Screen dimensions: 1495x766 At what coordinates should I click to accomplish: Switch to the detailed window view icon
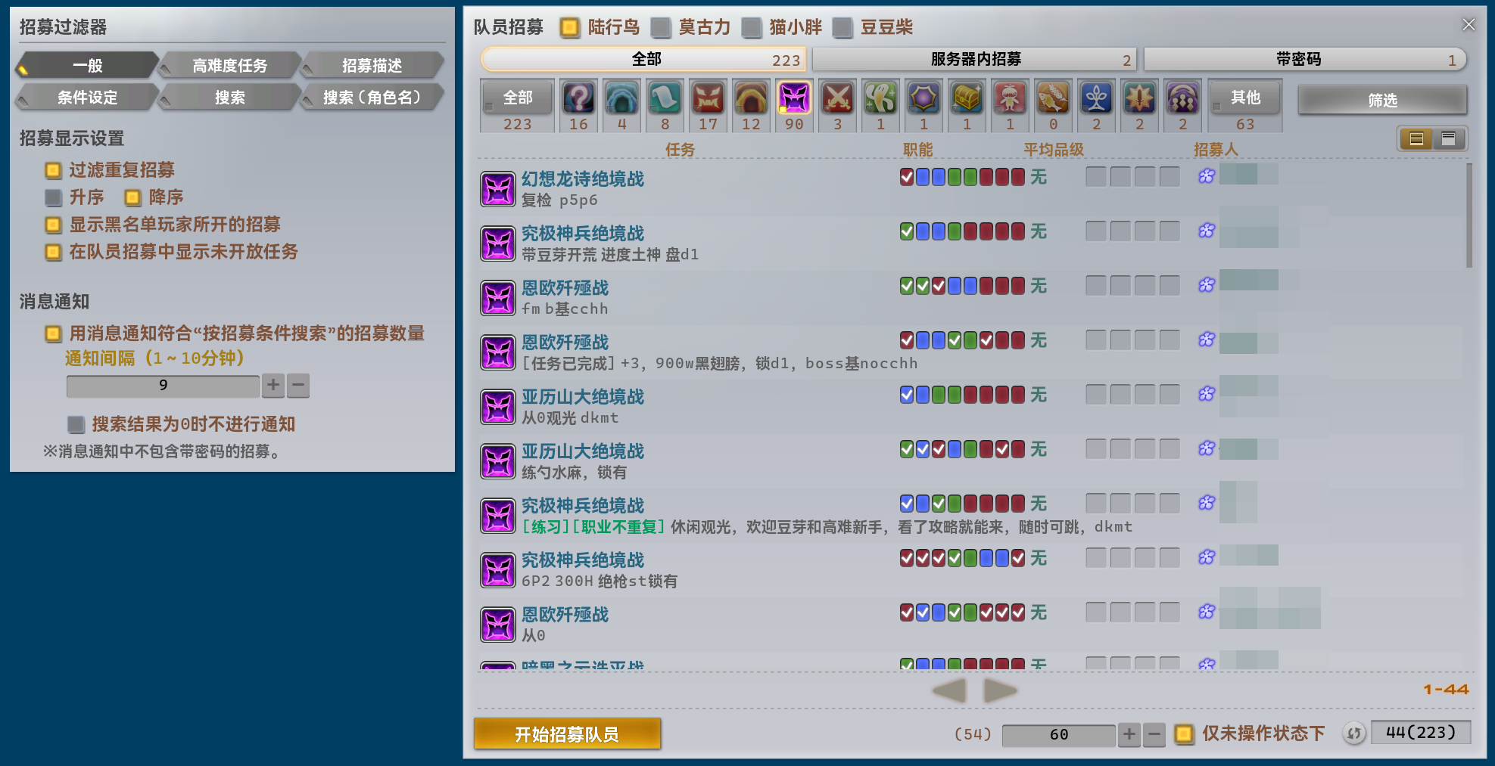click(1448, 138)
